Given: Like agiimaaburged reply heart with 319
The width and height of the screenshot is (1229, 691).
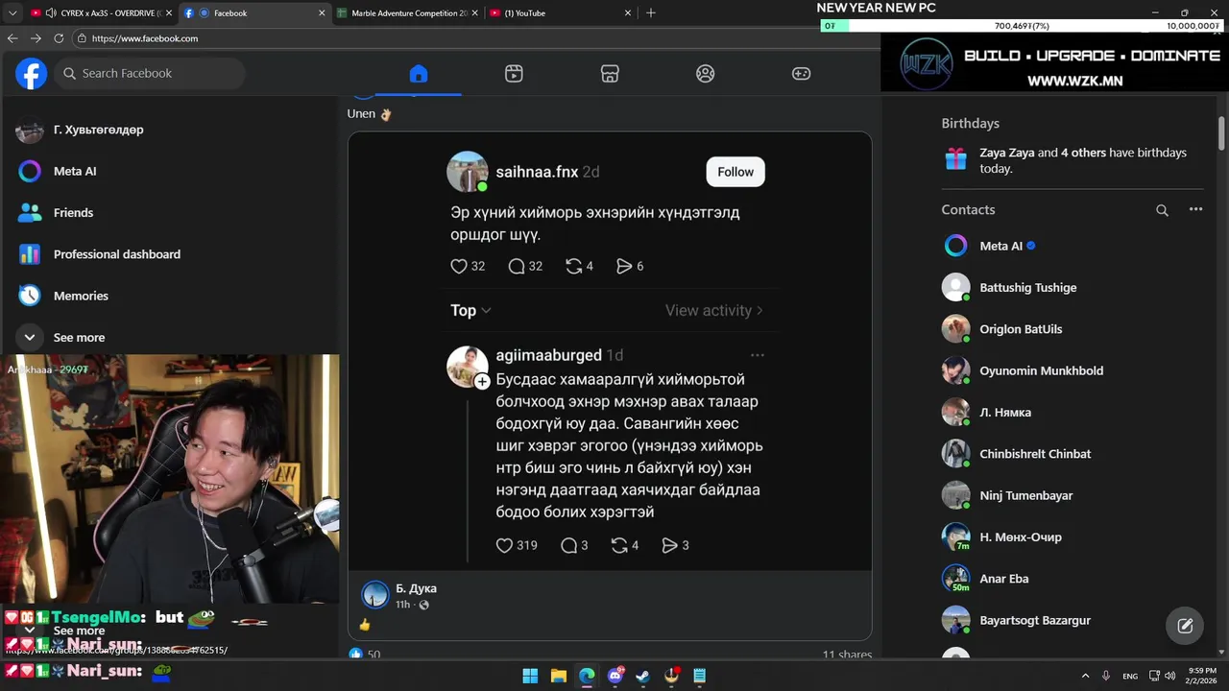Looking at the screenshot, I should pyautogui.click(x=504, y=545).
